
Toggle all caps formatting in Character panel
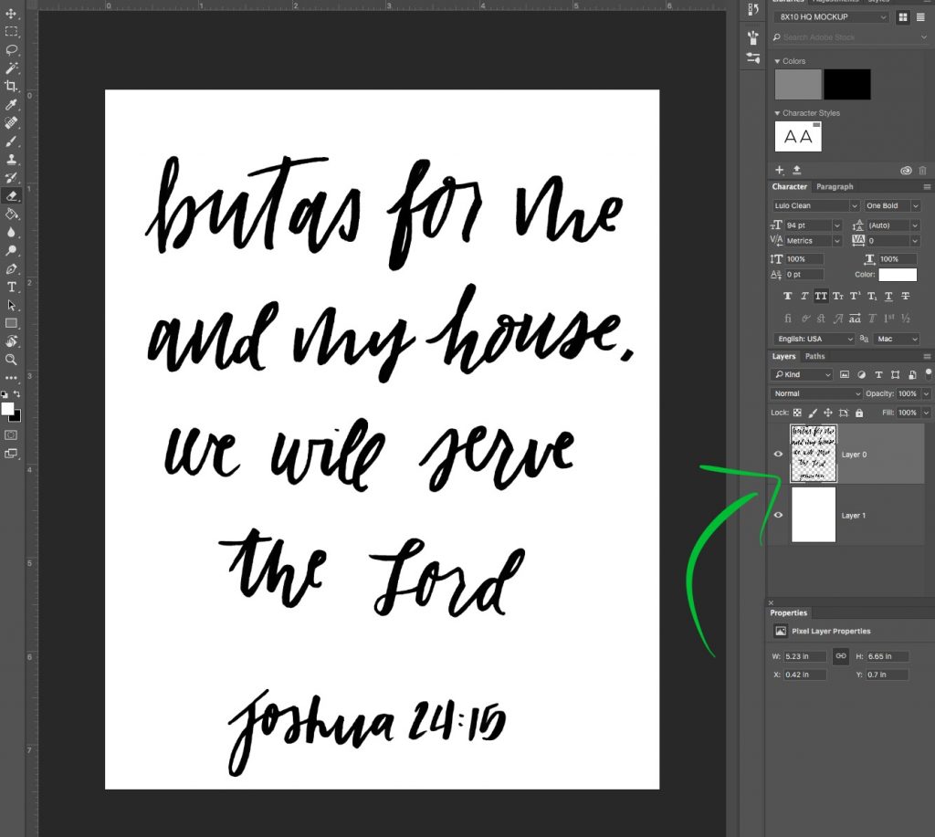[x=820, y=295]
